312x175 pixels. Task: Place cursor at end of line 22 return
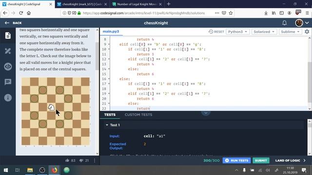pyautogui.click(x=150, y=108)
